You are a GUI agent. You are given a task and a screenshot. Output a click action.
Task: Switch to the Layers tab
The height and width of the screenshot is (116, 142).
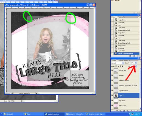tap(114, 61)
